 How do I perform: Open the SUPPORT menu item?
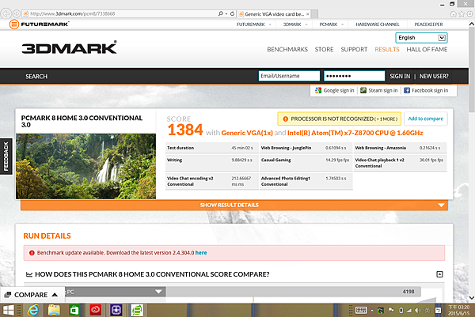click(x=354, y=49)
